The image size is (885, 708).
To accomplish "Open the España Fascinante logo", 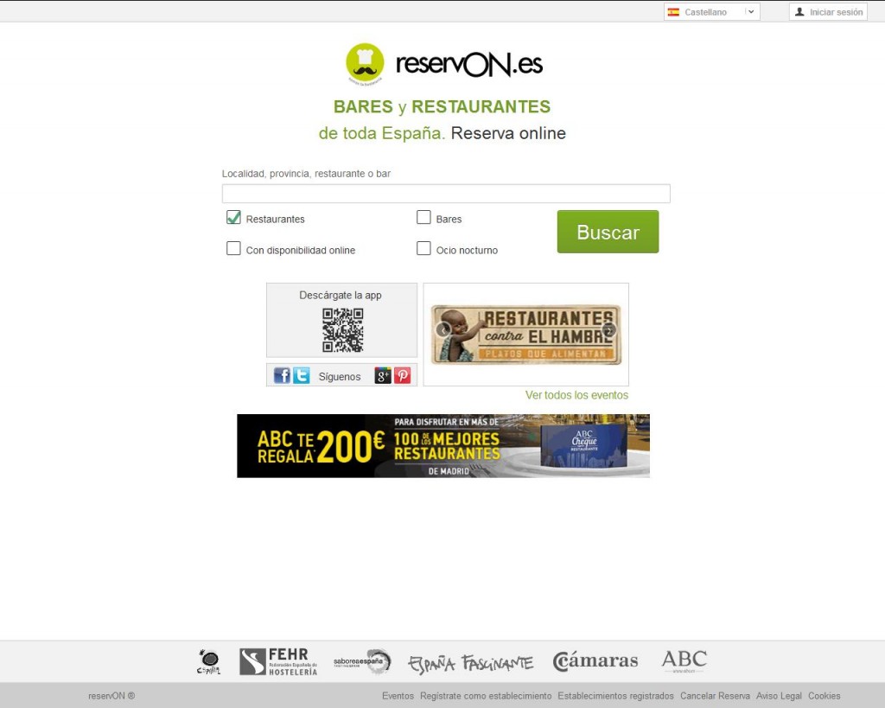I will click(470, 663).
